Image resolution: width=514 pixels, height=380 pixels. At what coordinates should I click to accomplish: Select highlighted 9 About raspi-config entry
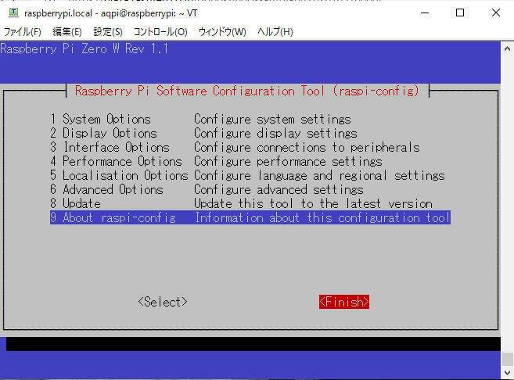point(250,217)
